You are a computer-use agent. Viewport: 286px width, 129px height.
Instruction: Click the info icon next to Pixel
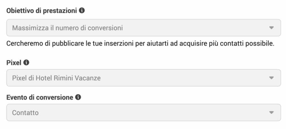pos(26,63)
